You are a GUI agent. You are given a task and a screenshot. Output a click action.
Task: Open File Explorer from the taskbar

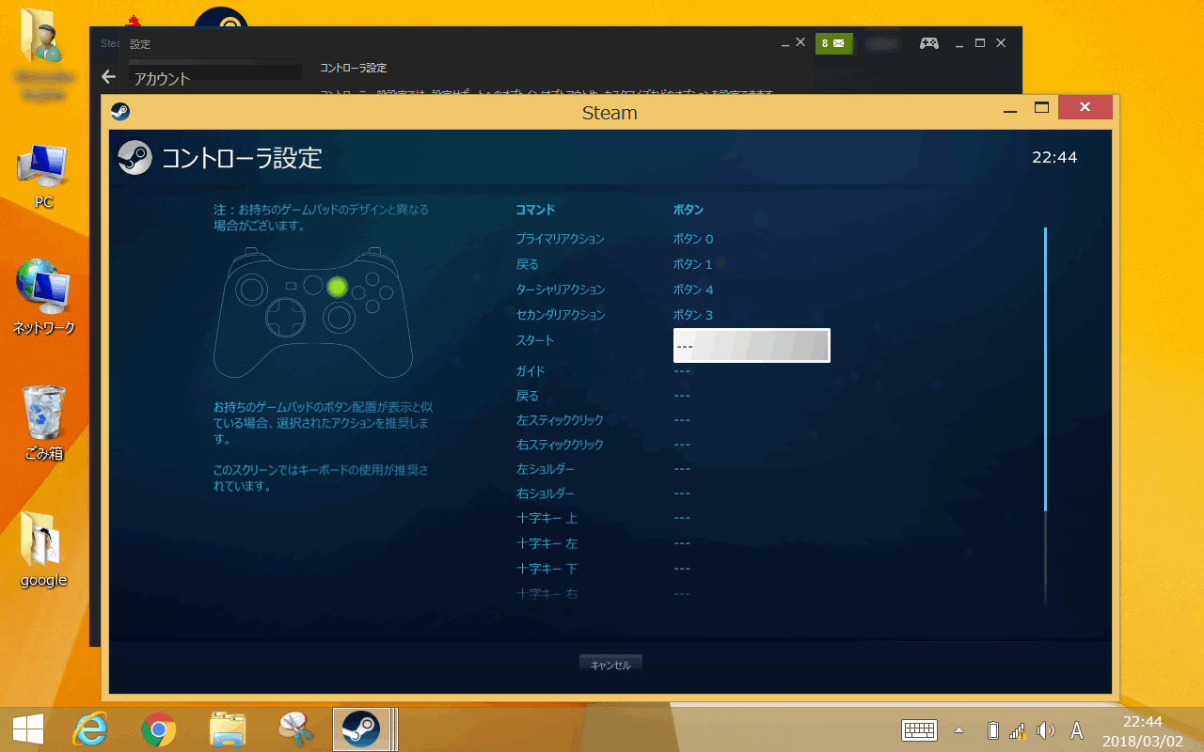228,728
